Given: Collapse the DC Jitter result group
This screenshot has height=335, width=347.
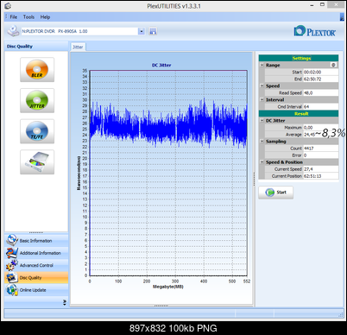Looking at the screenshot, I should tap(262, 121).
